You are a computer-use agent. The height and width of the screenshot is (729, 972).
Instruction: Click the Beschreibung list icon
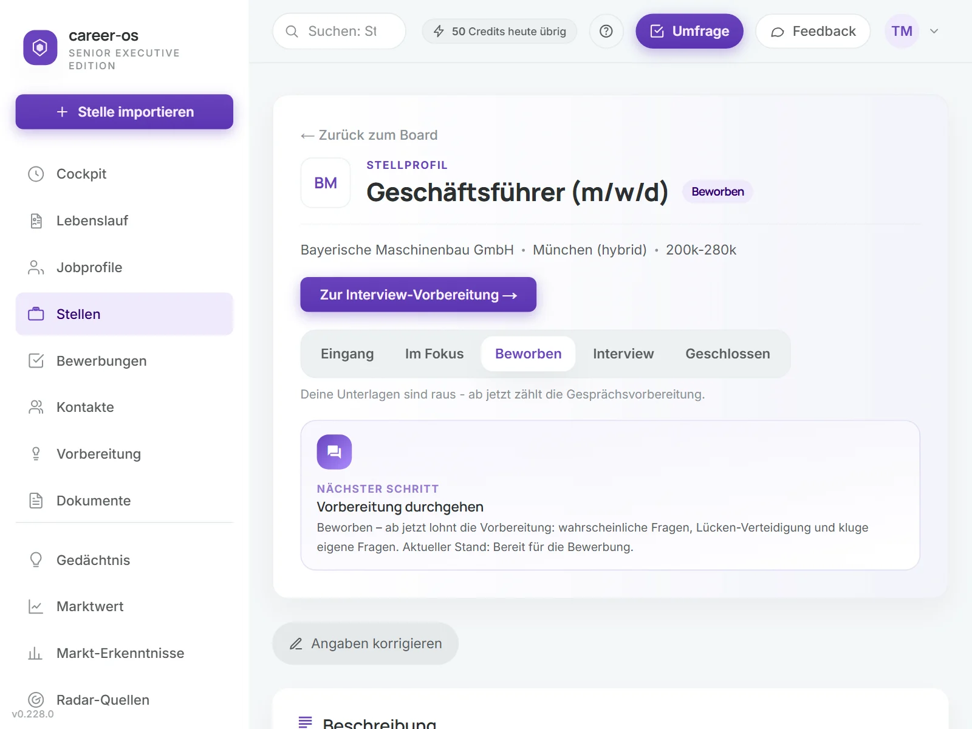coord(306,722)
